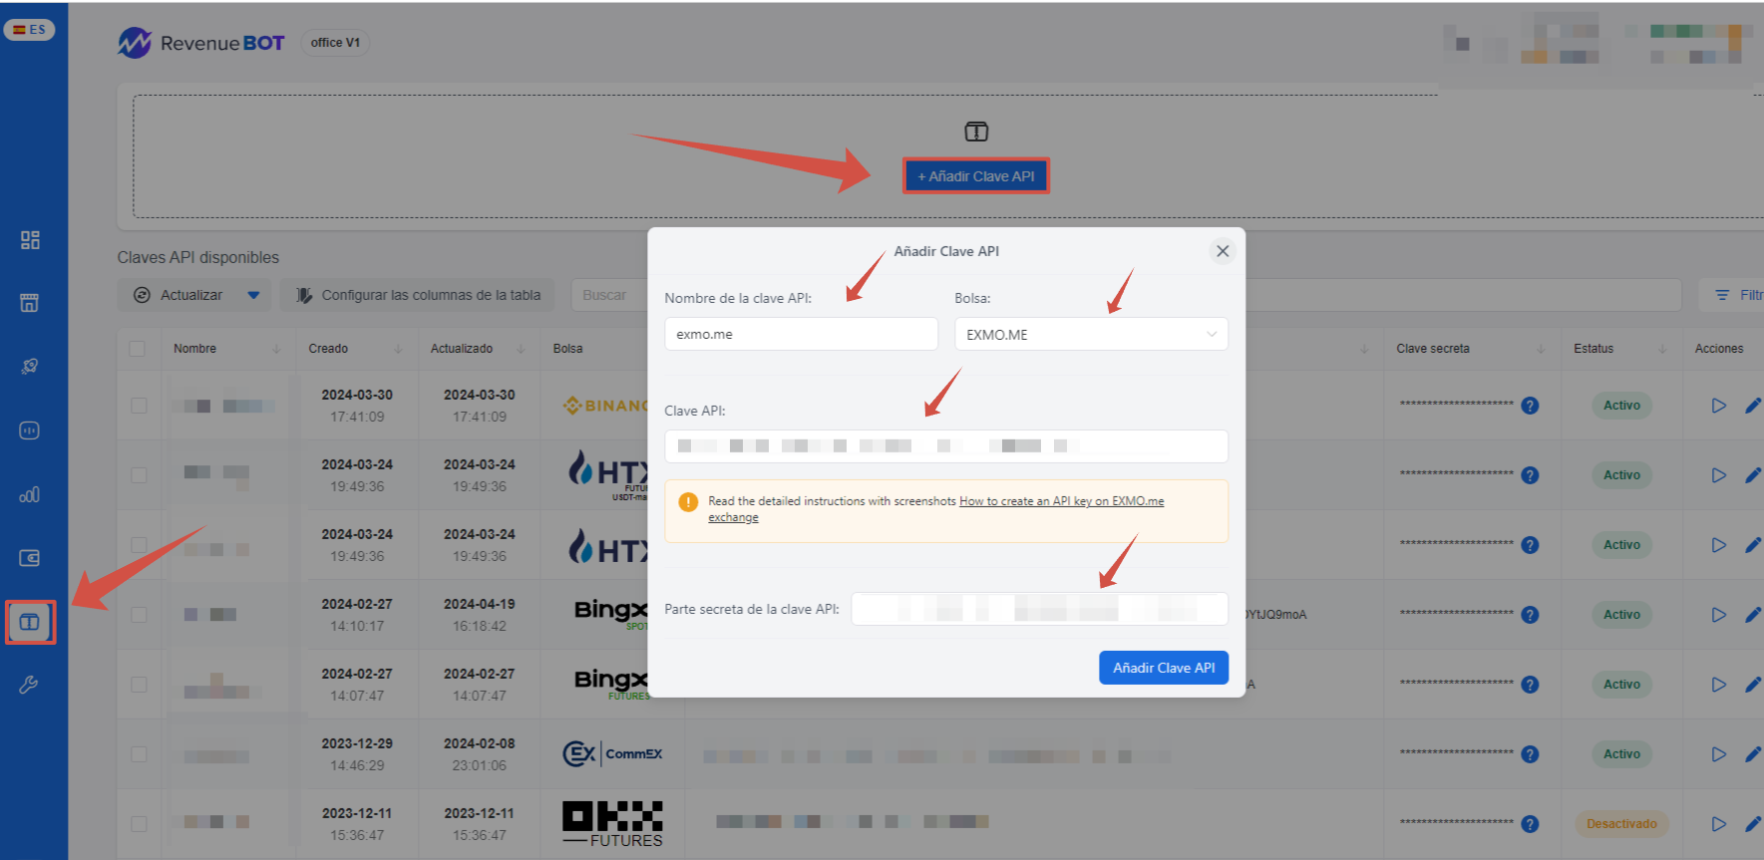Show secret key help for 2024-03-24 USDT row
The image size is (1764, 860).
pos(1530,475)
